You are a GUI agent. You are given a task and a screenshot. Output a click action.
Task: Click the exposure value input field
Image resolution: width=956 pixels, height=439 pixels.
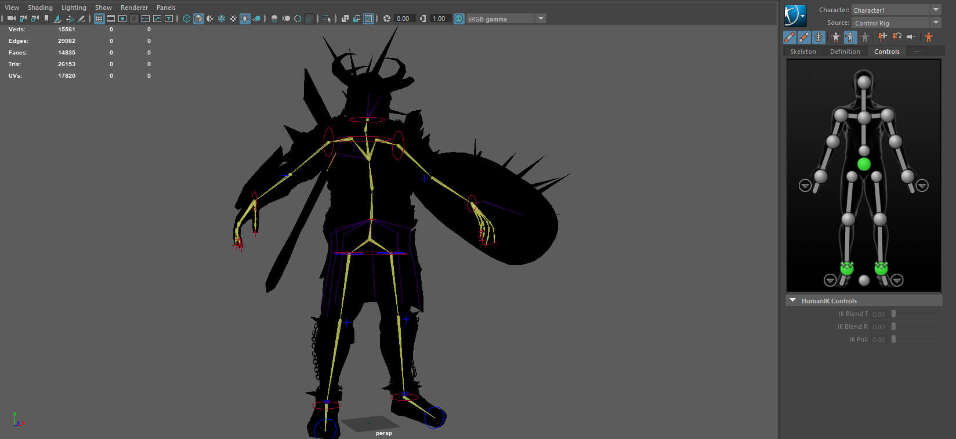[403, 19]
